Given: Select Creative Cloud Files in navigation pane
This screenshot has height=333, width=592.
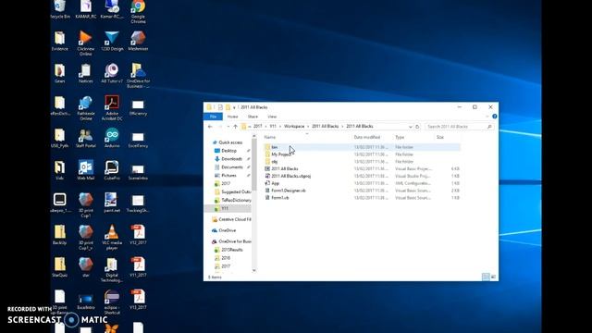Looking at the screenshot, I should click(235, 219).
